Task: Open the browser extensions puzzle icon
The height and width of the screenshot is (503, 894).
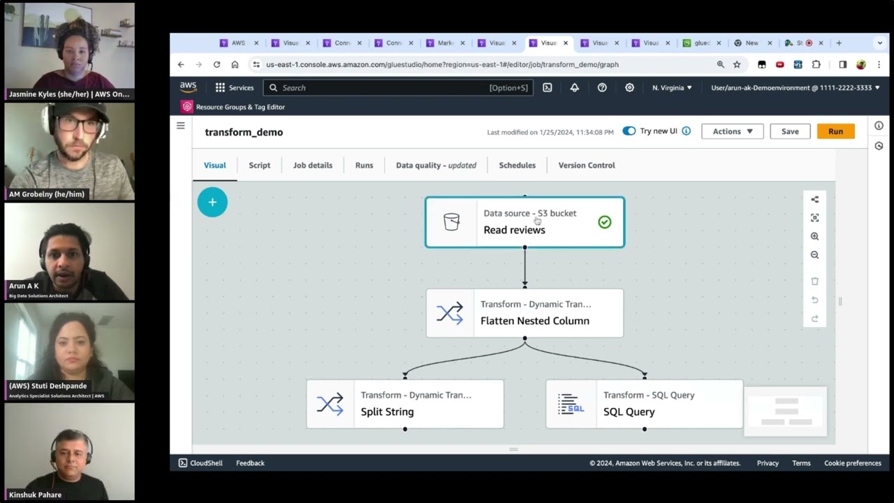Action: tap(816, 64)
